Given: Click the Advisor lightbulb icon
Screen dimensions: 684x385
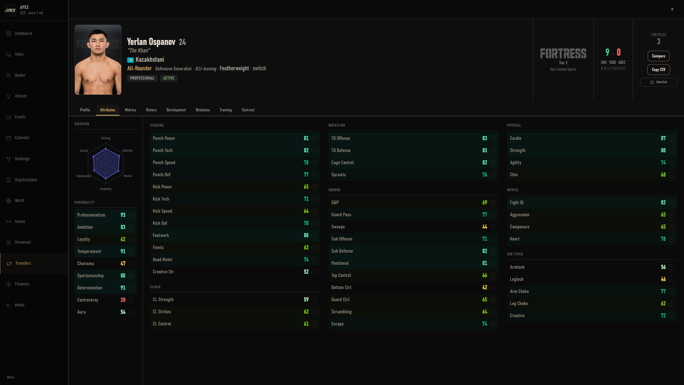Looking at the screenshot, I should click(x=9, y=96).
